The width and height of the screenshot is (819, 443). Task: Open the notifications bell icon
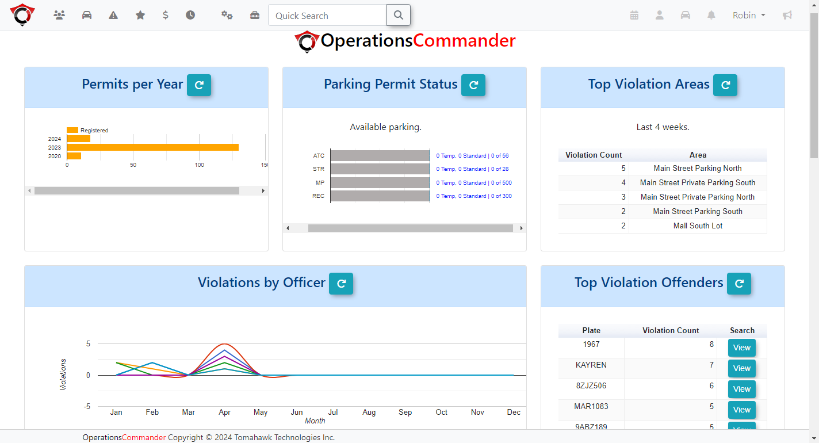(x=711, y=16)
